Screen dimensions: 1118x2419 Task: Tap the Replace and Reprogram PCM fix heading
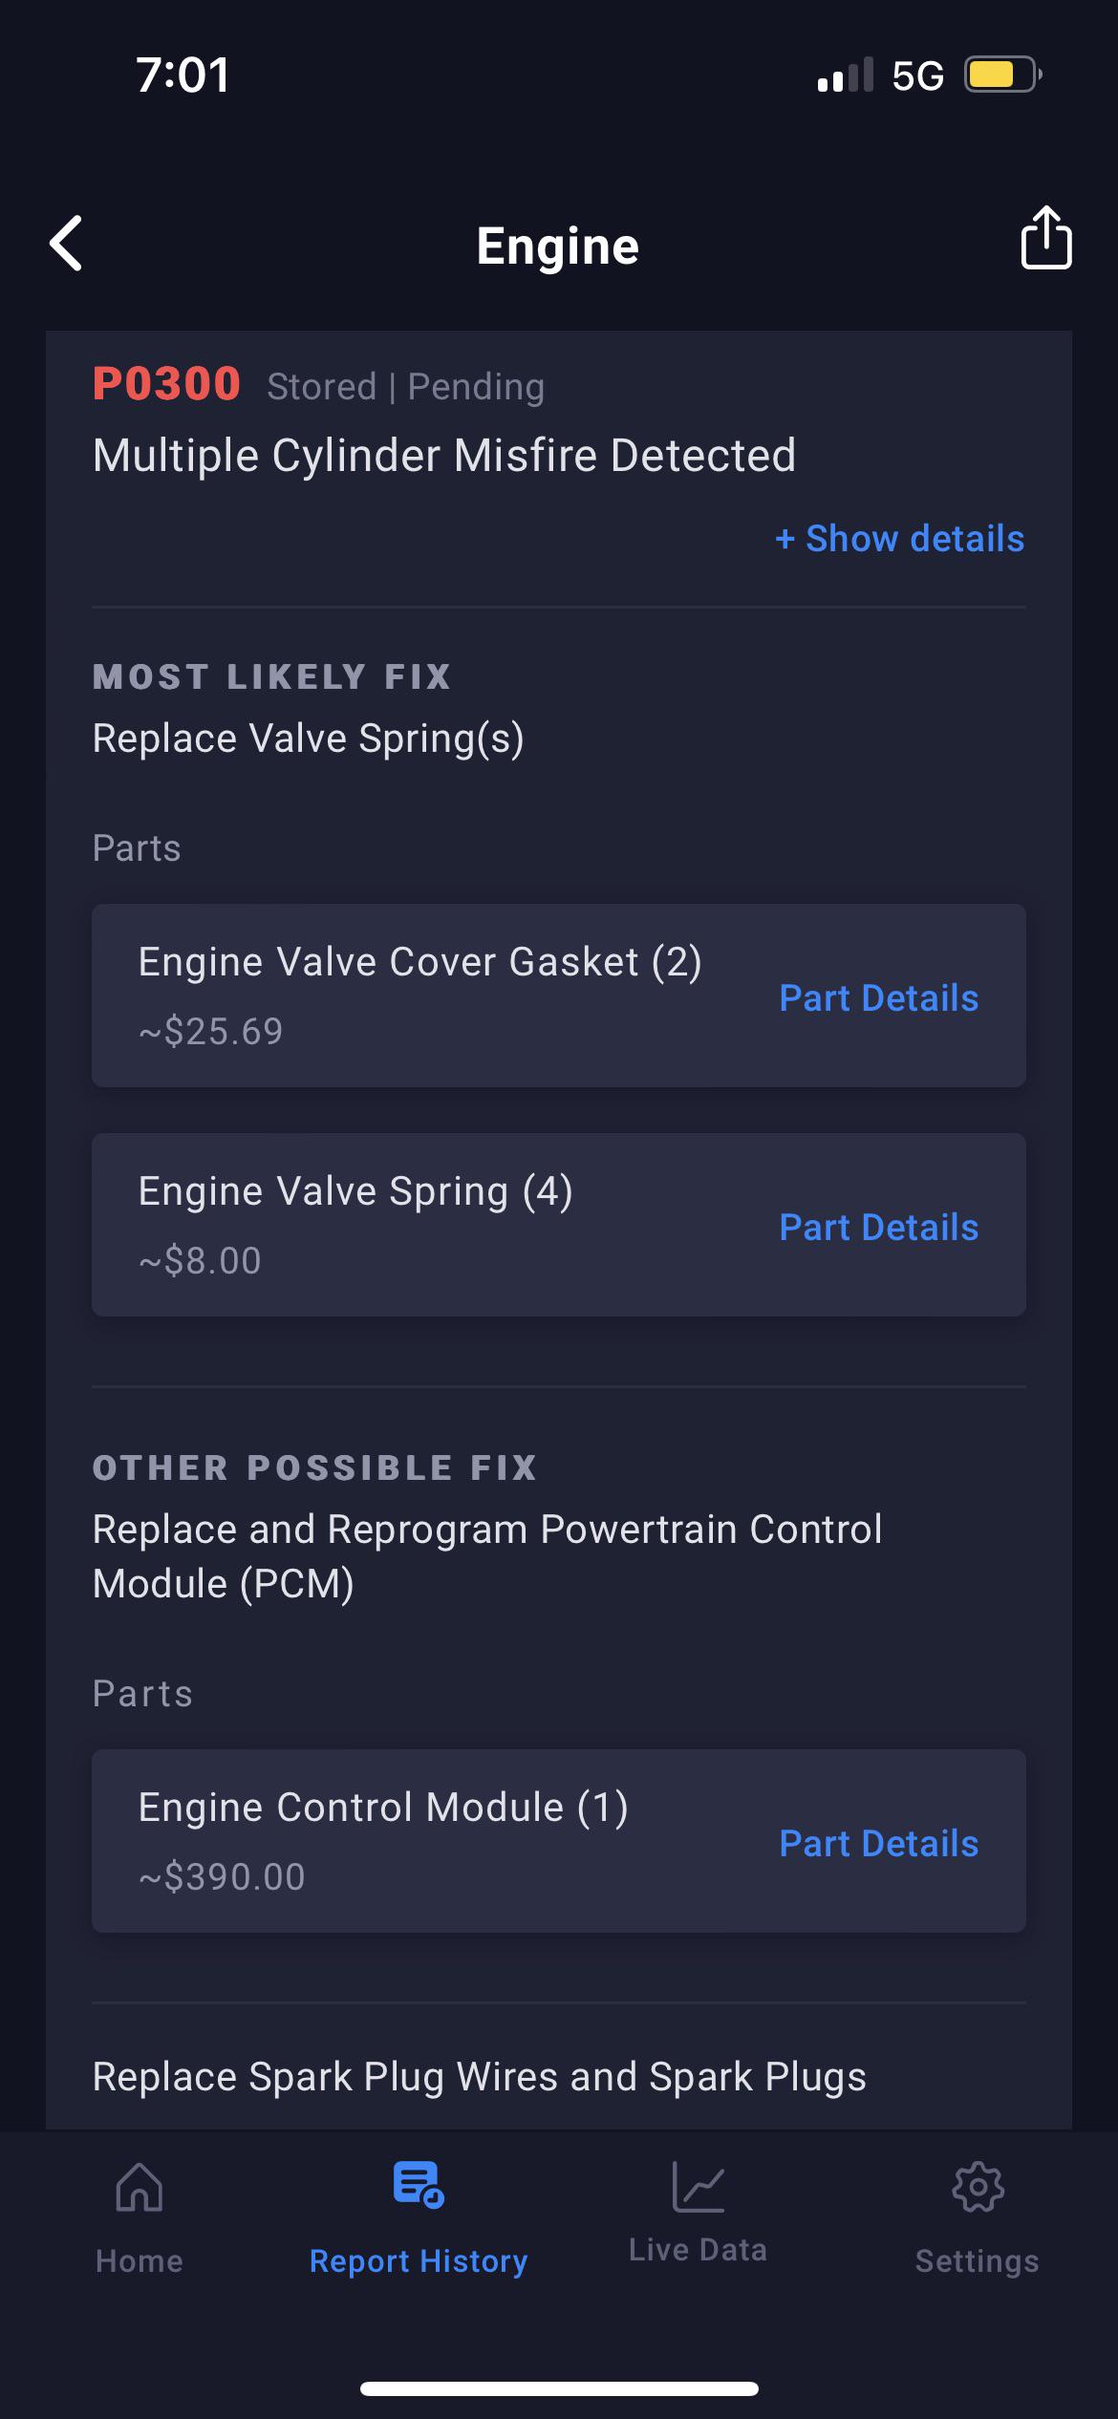[487, 1554]
